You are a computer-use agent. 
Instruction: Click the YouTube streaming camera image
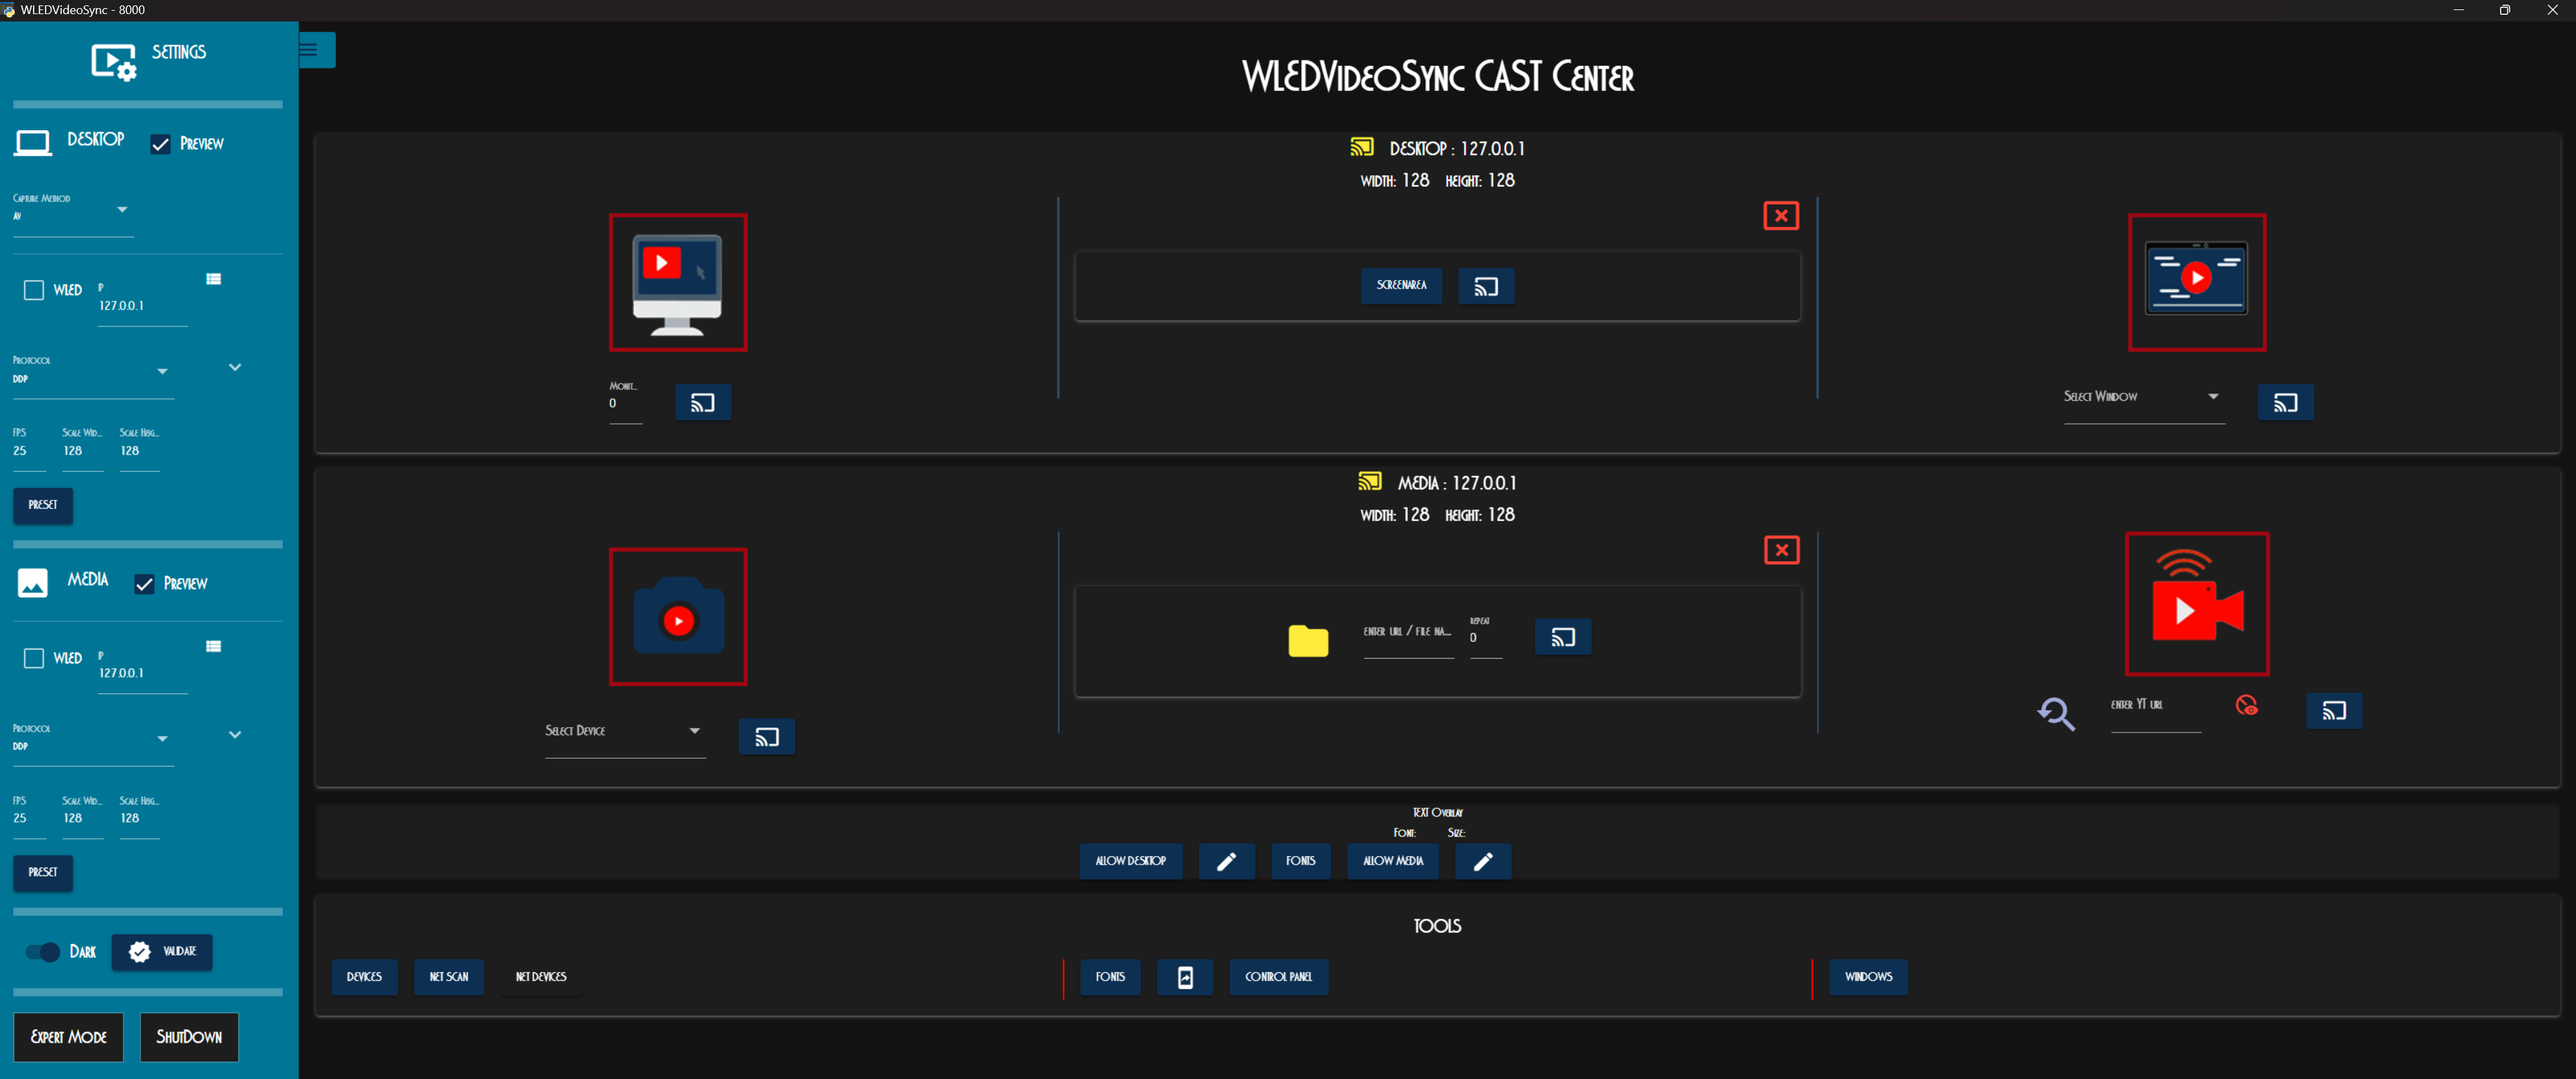[x=2197, y=604]
